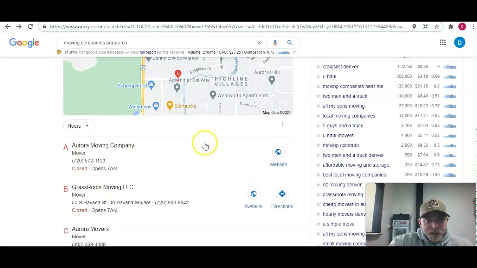Screen dimensions: 477x268
Task: Star the keyword craigslist denver
Action: point(318,67)
